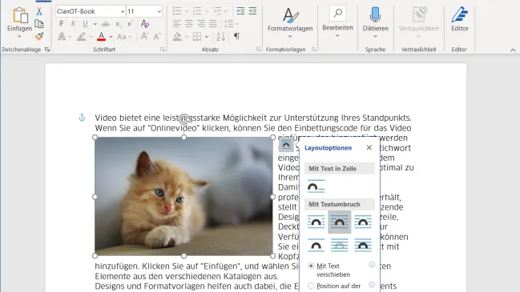Select square text wrap option
The image size is (520, 292).
[x=316, y=222]
